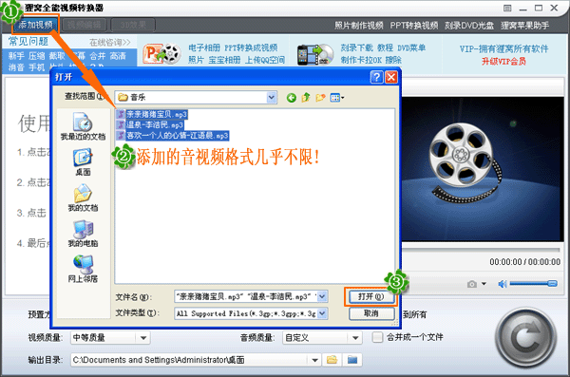Viewport: 570px width, 377px height.
Task: Expand the 文件类型 dropdown
Action: [x=322, y=313]
